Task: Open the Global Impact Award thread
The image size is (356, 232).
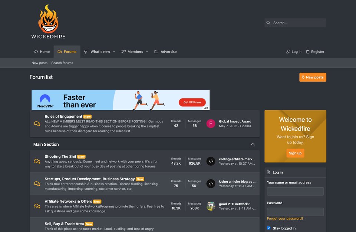Action: tap(235, 121)
